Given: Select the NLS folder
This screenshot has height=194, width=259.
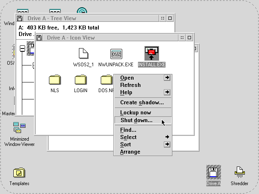Looking at the screenshot, I should [x=55, y=80].
